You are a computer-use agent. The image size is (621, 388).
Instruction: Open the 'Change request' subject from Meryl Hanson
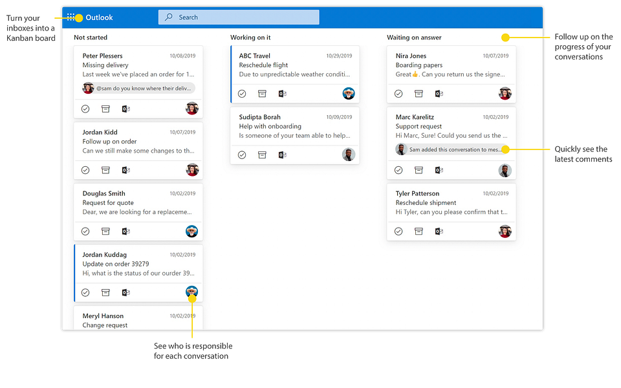(105, 325)
